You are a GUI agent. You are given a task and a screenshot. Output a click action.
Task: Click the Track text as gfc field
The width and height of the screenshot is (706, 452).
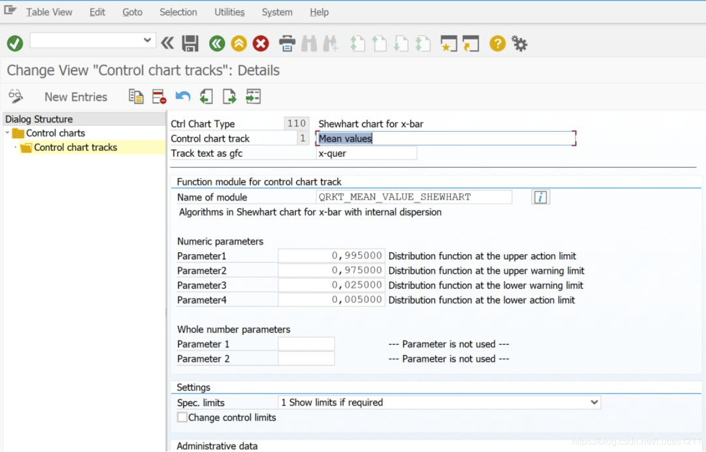(367, 153)
